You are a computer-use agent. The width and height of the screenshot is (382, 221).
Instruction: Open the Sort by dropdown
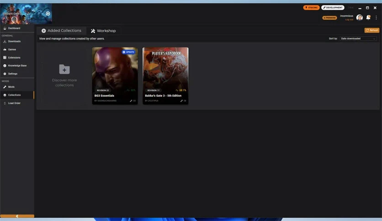[358, 38]
